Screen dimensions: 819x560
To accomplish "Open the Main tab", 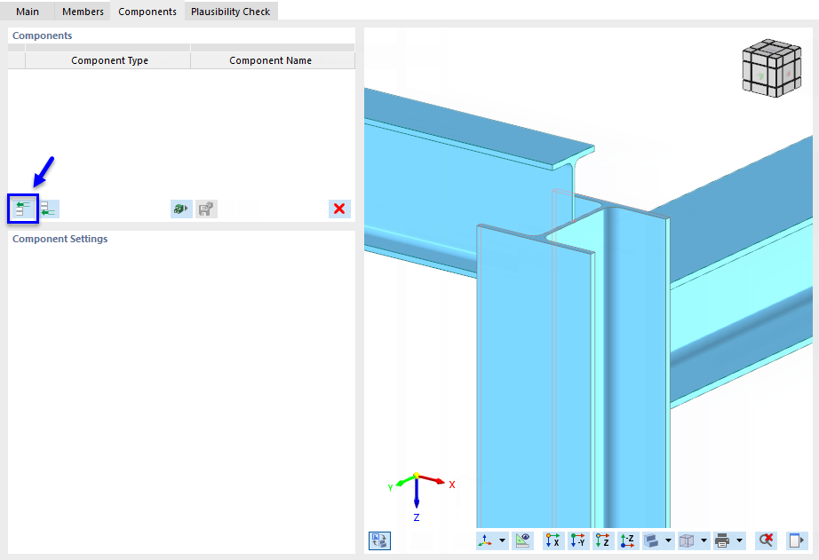I will click(28, 11).
